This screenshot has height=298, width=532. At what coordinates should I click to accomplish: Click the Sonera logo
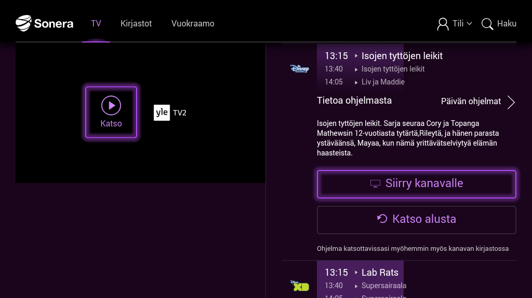click(45, 23)
